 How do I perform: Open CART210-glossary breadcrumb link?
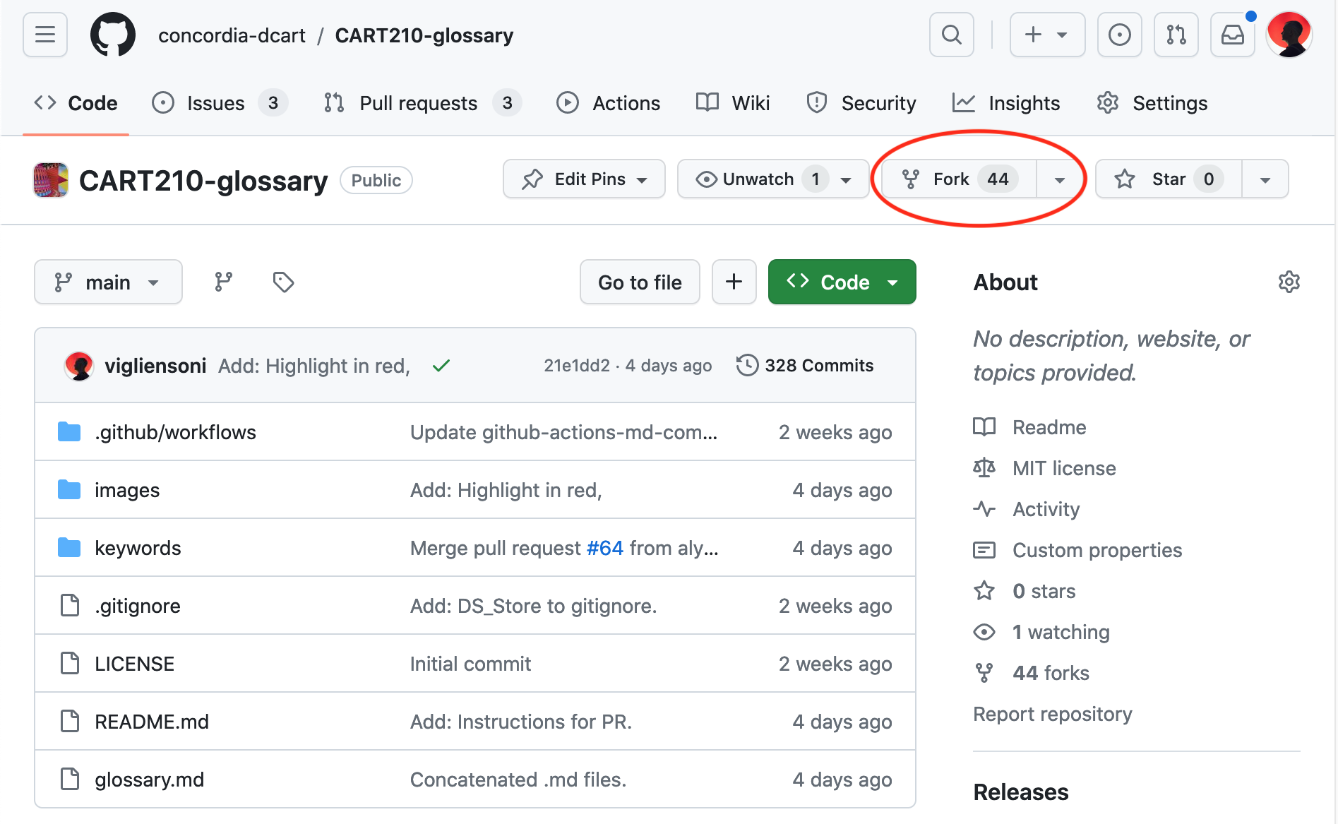click(x=424, y=35)
